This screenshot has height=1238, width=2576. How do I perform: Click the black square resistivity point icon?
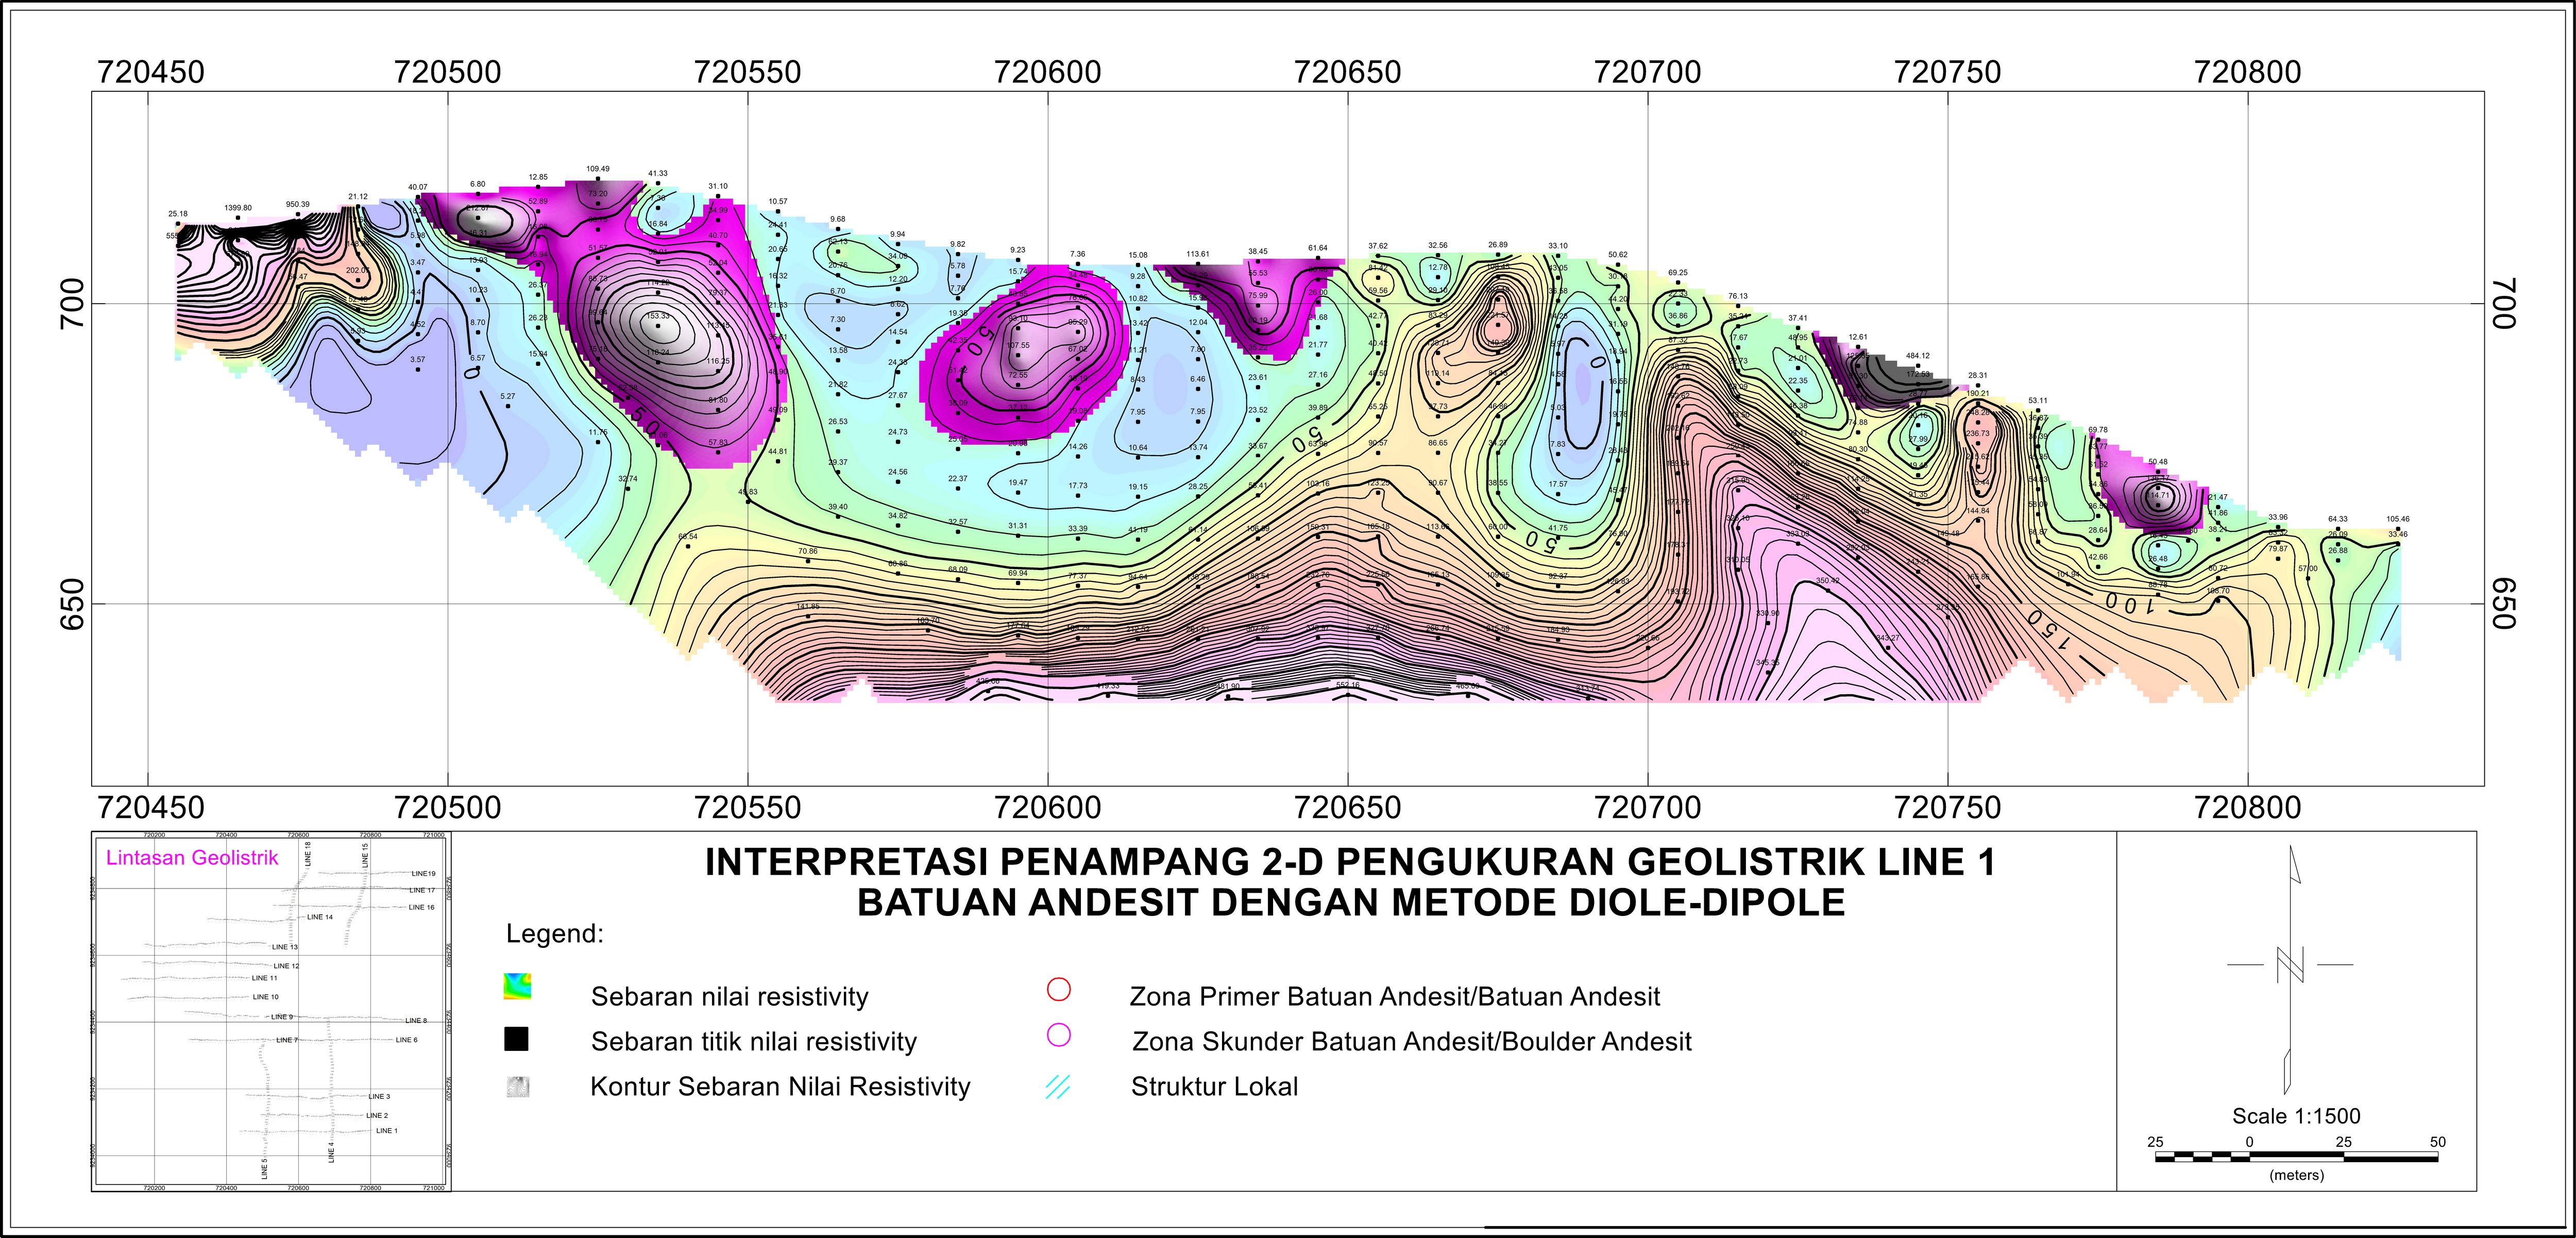[516, 1039]
